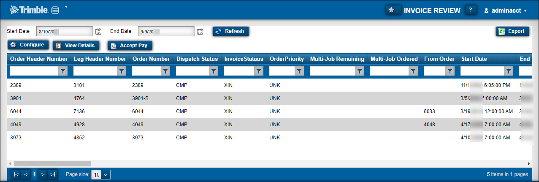539x182 pixels.
Task: Open filter icon for Order Header Number
Action: [63, 72]
